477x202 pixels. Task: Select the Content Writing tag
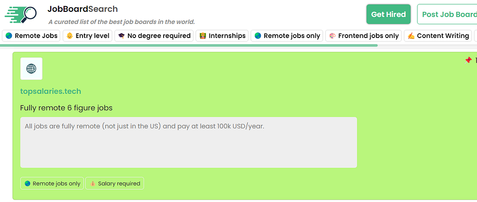pos(437,36)
